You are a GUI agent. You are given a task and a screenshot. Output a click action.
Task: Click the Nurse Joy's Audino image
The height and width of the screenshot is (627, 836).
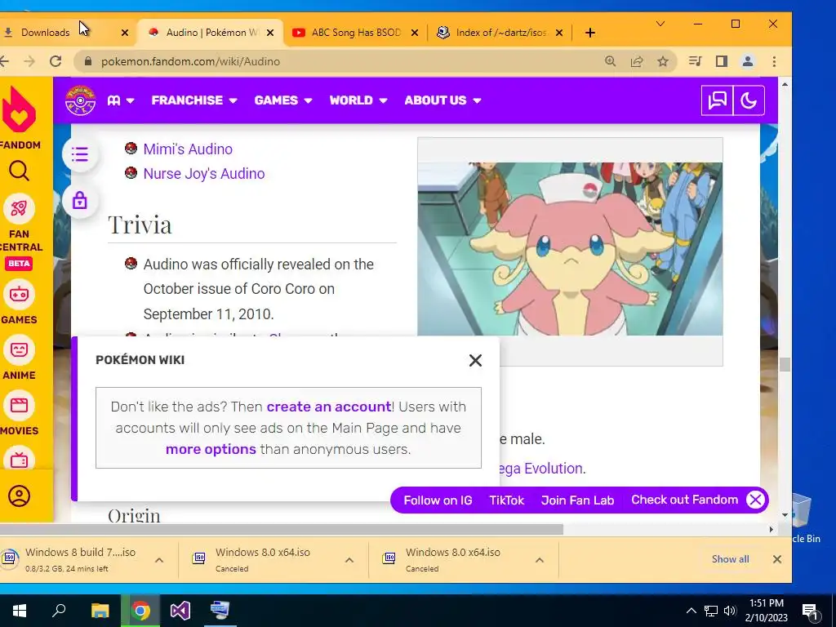pos(570,249)
